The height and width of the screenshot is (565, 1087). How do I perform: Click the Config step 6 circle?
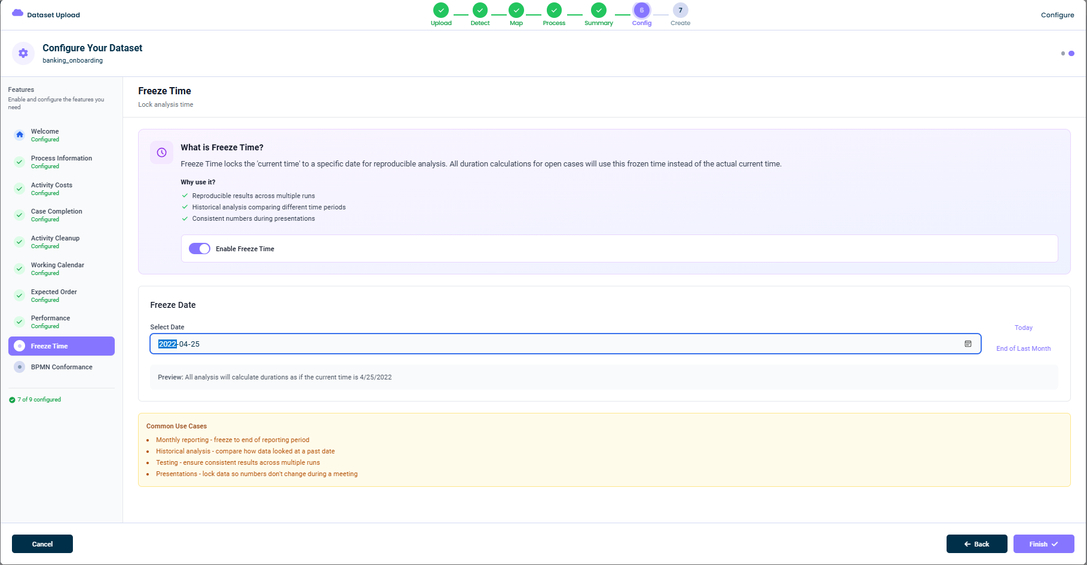click(x=642, y=10)
